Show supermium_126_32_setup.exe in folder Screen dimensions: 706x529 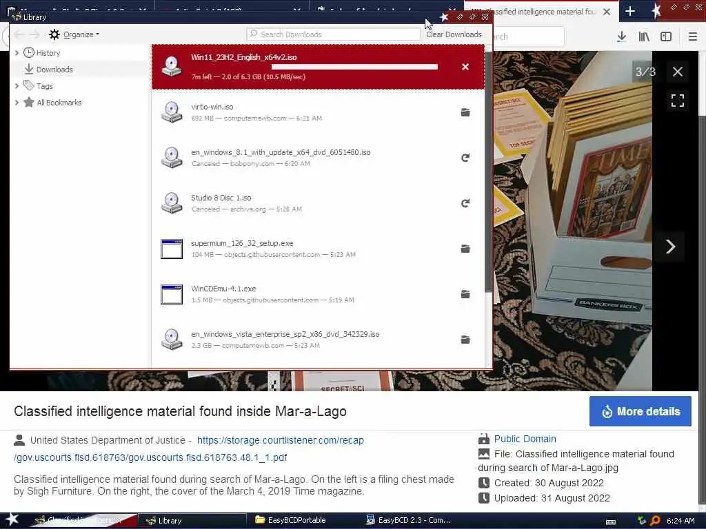tap(465, 249)
